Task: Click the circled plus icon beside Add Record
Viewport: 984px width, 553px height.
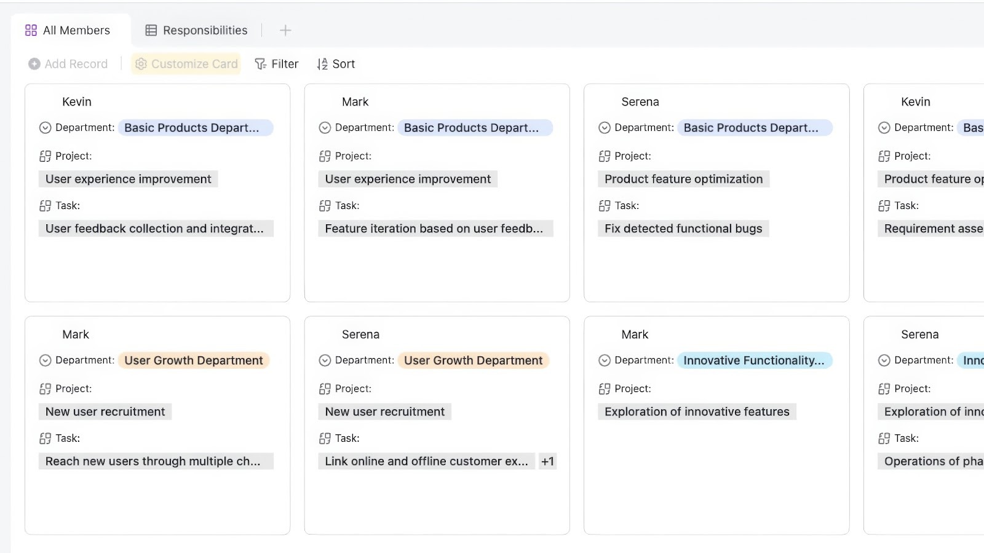Action: [x=34, y=63]
